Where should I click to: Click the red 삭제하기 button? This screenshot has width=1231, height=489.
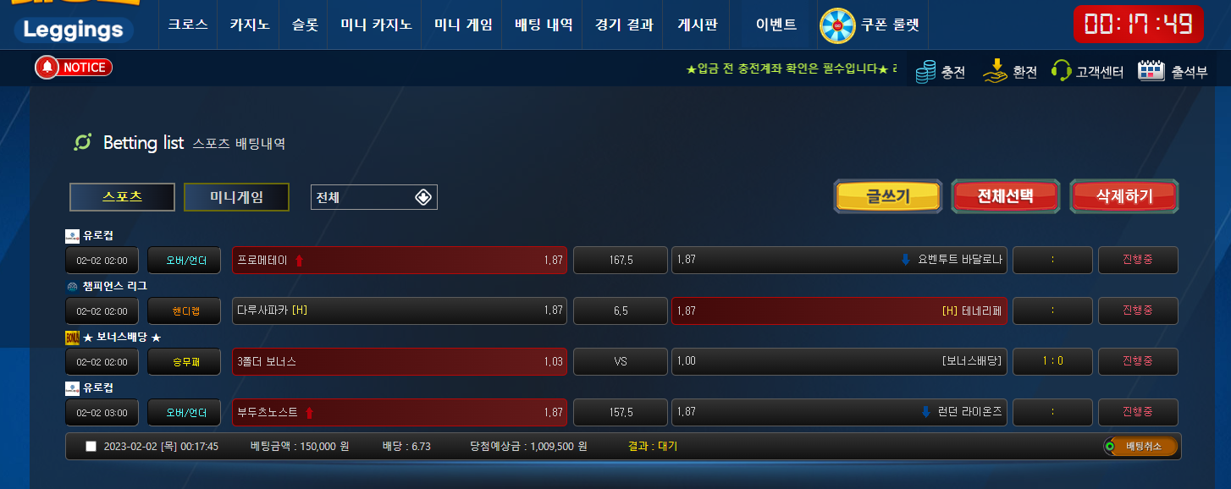click(x=1124, y=196)
